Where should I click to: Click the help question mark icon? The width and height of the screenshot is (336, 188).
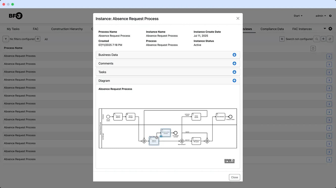pyautogui.click(x=330, y=16)
